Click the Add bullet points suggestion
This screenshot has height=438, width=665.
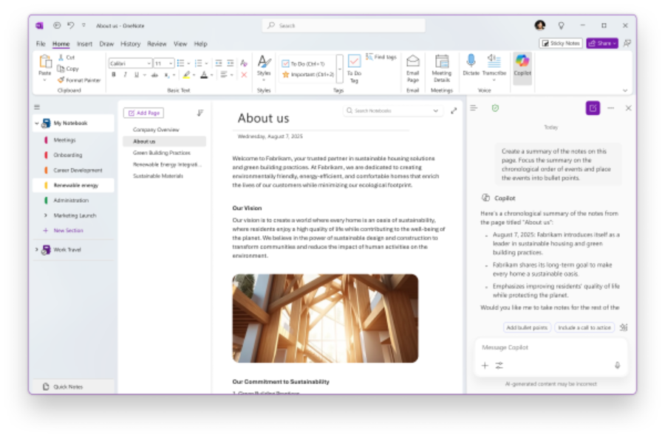click(x=527, y=327)
